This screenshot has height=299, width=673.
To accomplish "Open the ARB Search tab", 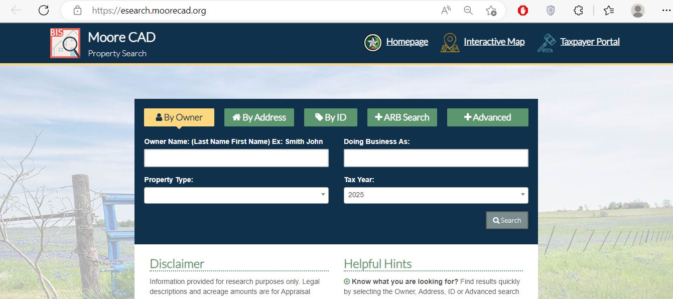I will [402, 117].
